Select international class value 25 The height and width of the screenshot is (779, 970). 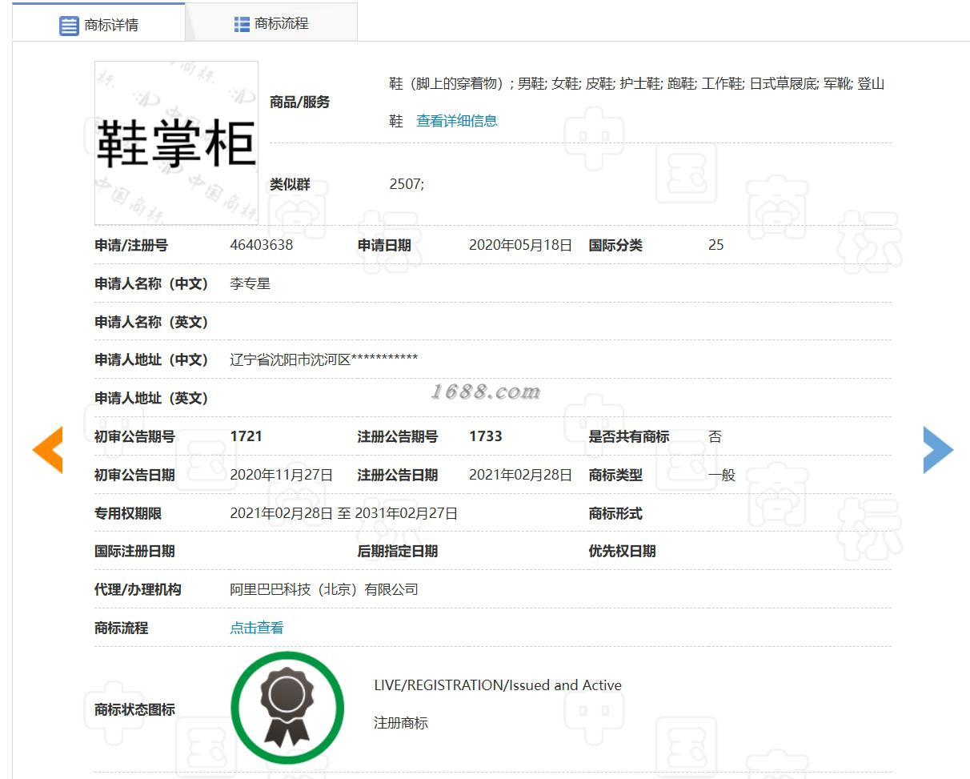point(716,245)
